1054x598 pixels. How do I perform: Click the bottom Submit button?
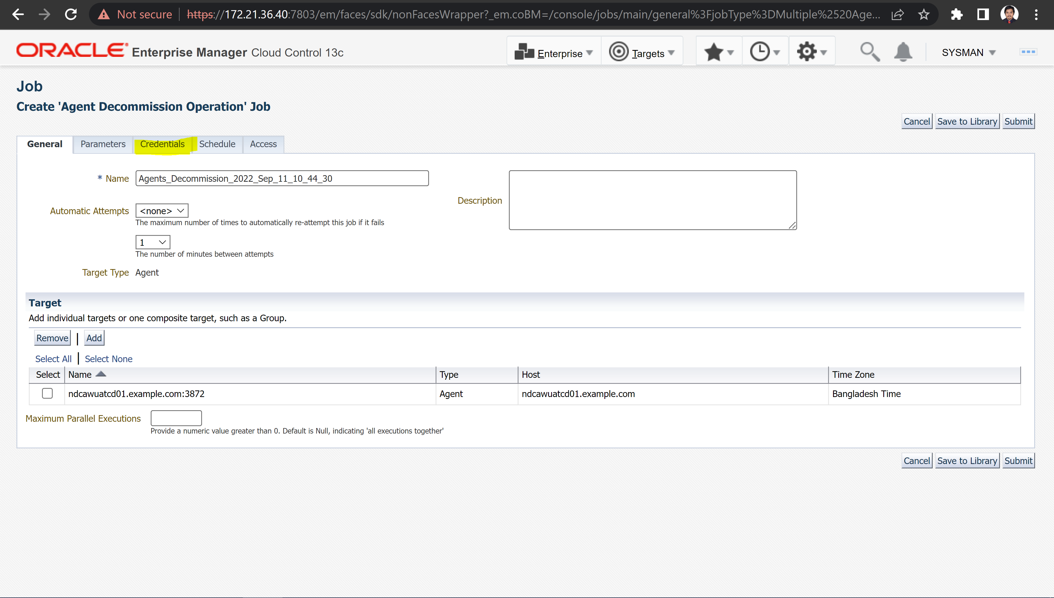[x=1018, y=461]
